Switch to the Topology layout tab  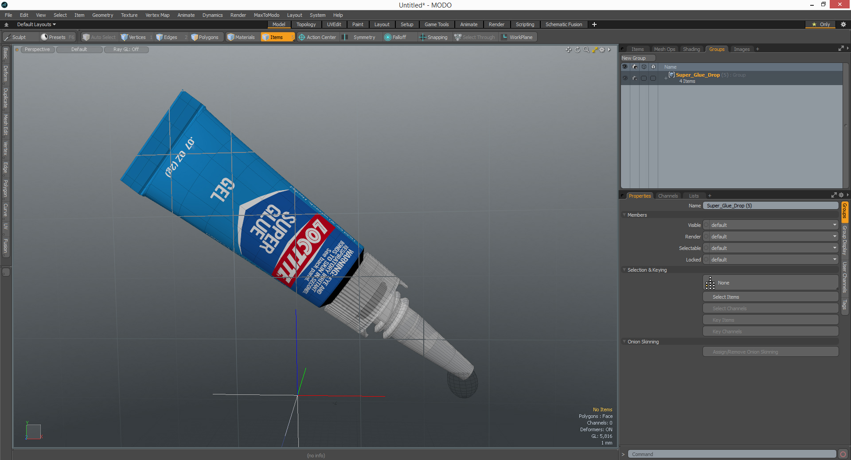pyautogui.click(x=306, y=24)
